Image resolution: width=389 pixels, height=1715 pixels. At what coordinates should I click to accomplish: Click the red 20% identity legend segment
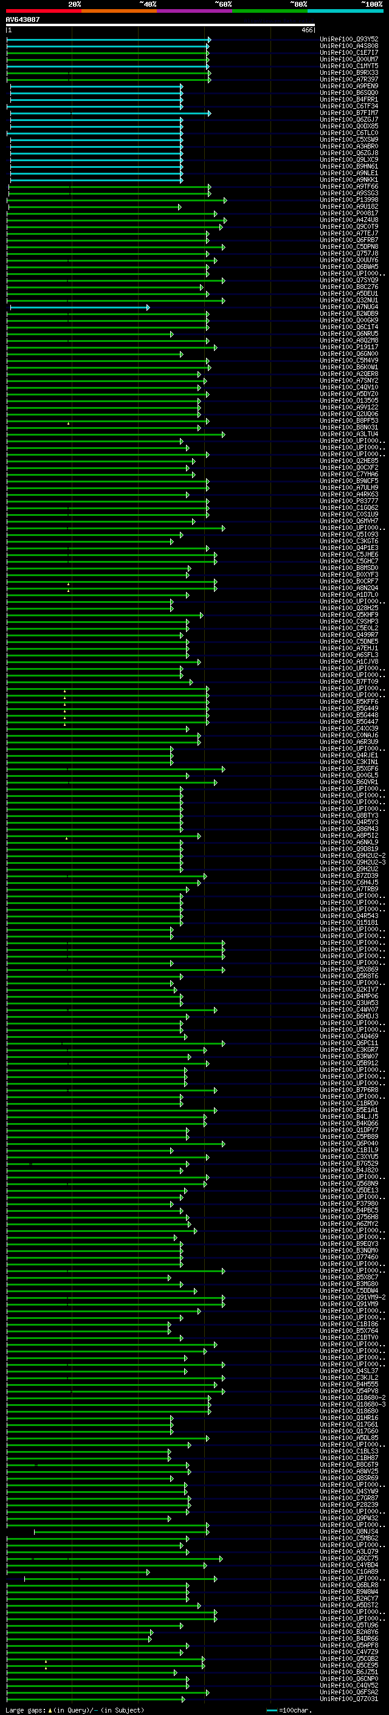tap(44, 11)
